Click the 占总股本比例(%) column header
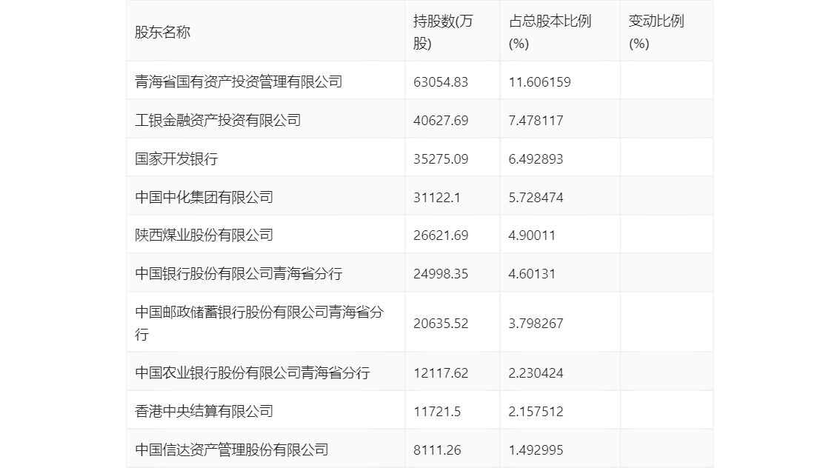The width and height of the screenshot is (840, 468). coord(550,32)
